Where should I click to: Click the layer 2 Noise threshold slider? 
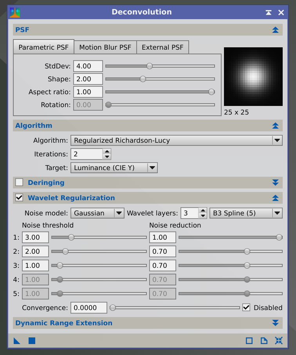click(65, 251)
